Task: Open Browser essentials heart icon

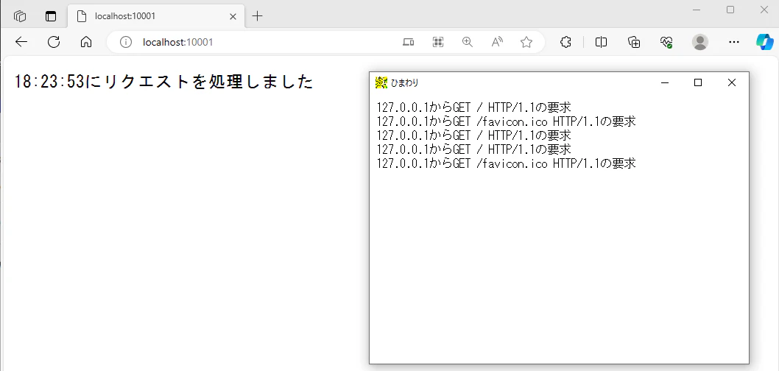Action: pyautogui.click(x=667, y=42)
